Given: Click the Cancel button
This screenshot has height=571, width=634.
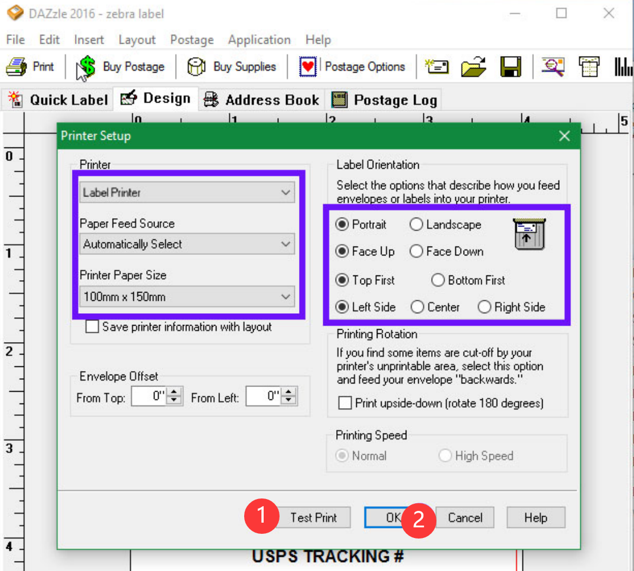Looking at the screenshot, I should (x=465, y=518).
